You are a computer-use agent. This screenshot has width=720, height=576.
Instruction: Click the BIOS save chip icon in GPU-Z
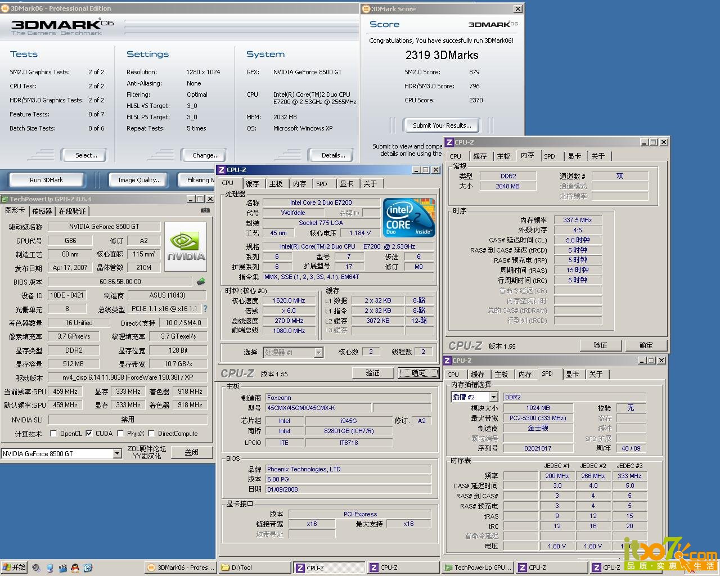201,281
